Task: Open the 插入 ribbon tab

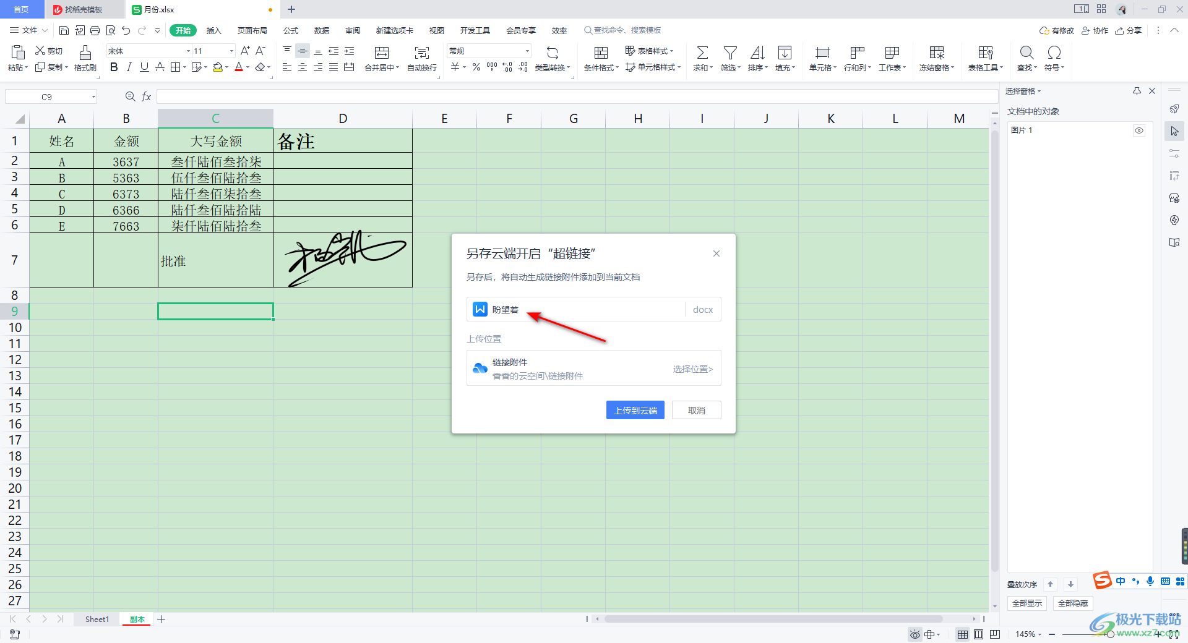Action: coord(213,30)
